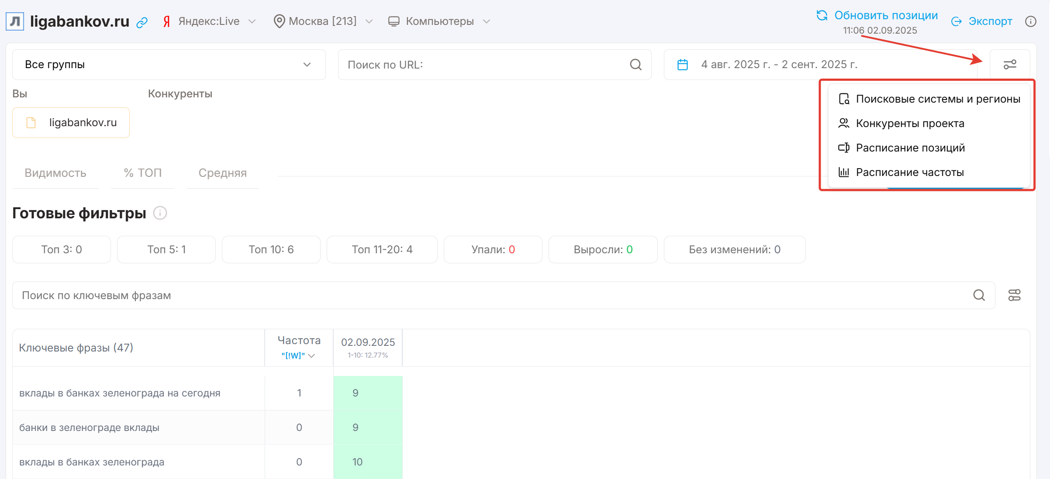Image resolution: width=1050 pixels, height=479 pixels.
Task: Click the search magnifier in URL search field
Action: click(x=636, y=65)
